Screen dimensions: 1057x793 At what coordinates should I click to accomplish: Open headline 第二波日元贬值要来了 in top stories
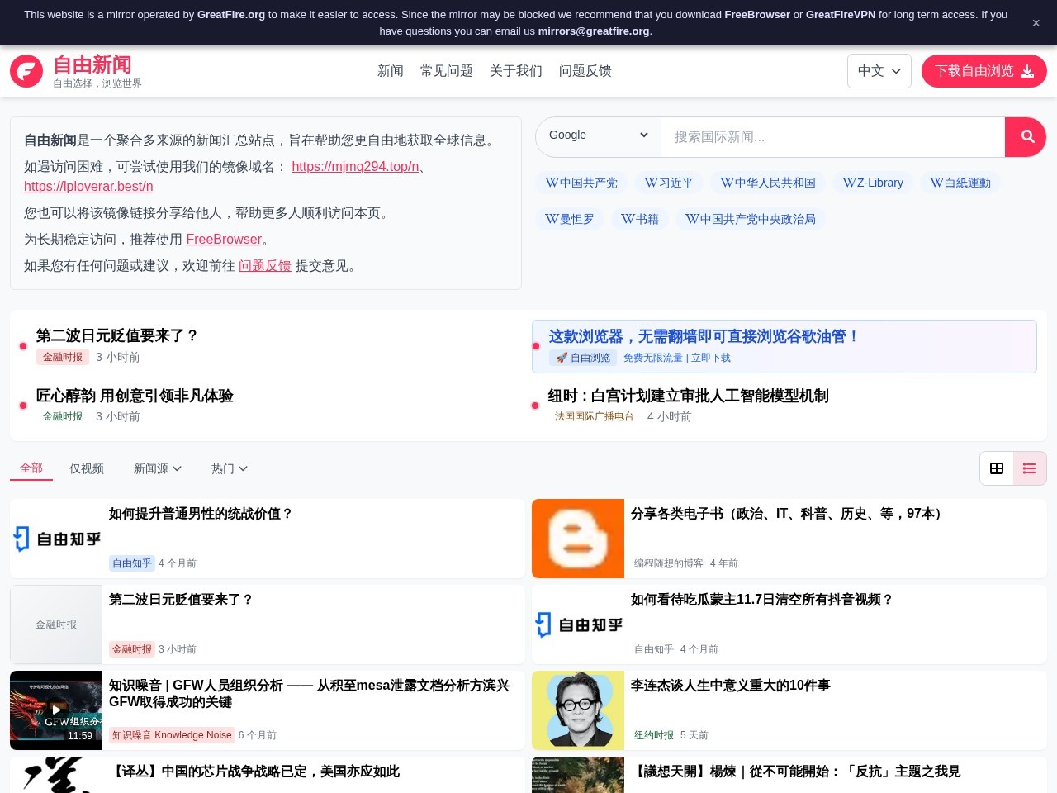(117, 335)
